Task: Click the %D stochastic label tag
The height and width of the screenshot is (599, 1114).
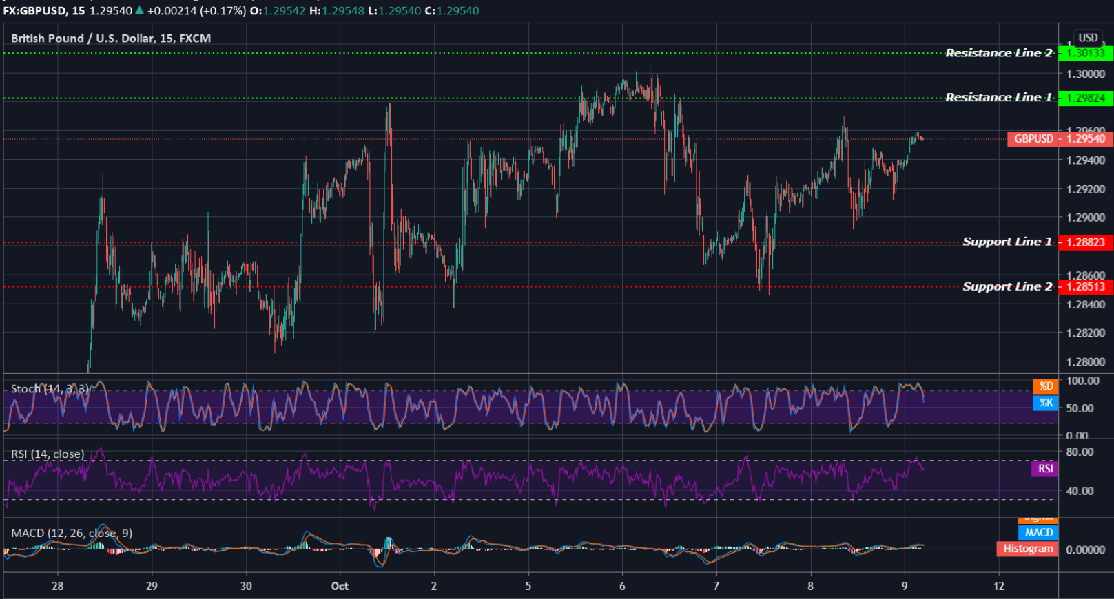Action: (x=1045, y=386)
